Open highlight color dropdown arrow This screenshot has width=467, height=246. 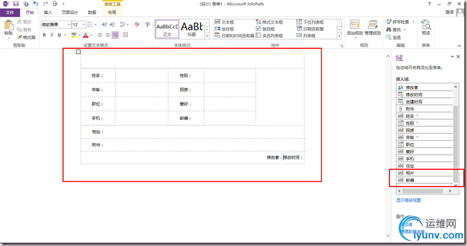click(80, 35)
